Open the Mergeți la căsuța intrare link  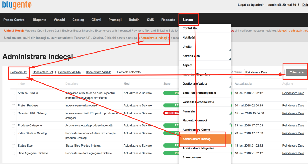point(293,31)
